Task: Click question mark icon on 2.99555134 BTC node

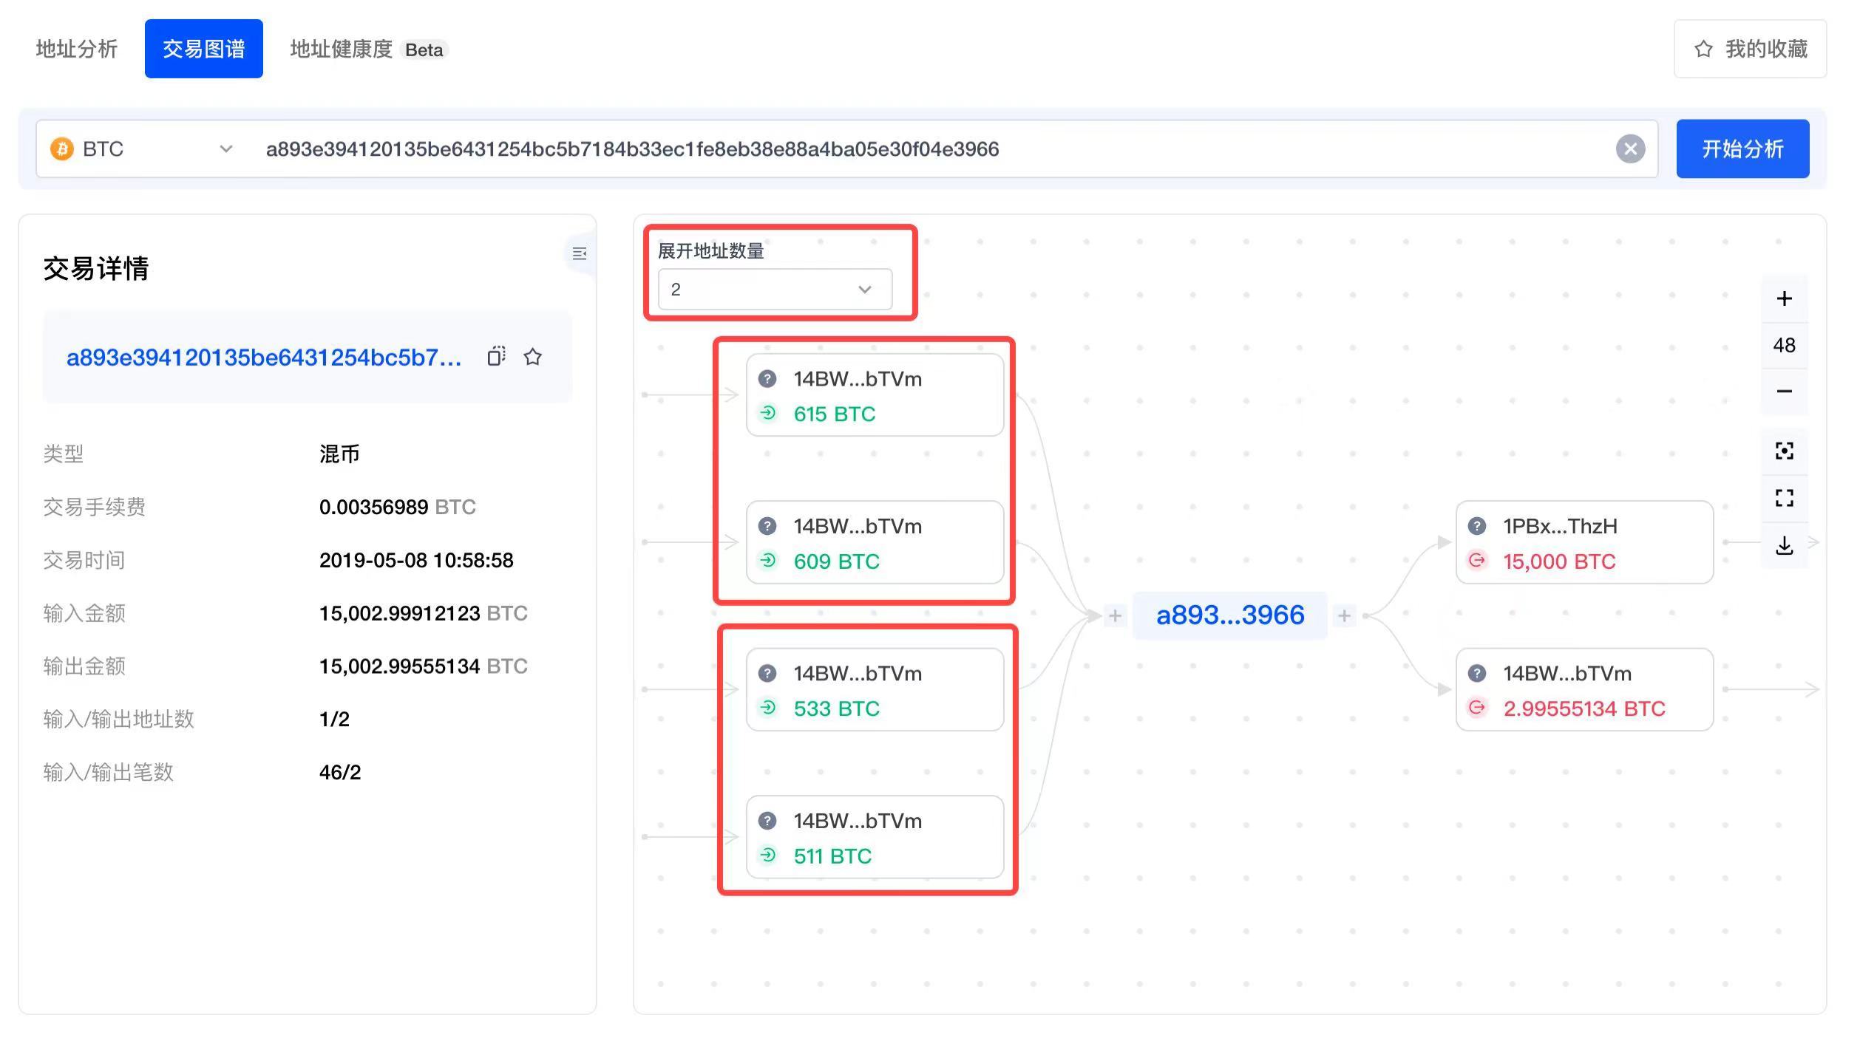Action: (x=1477, y=673)
